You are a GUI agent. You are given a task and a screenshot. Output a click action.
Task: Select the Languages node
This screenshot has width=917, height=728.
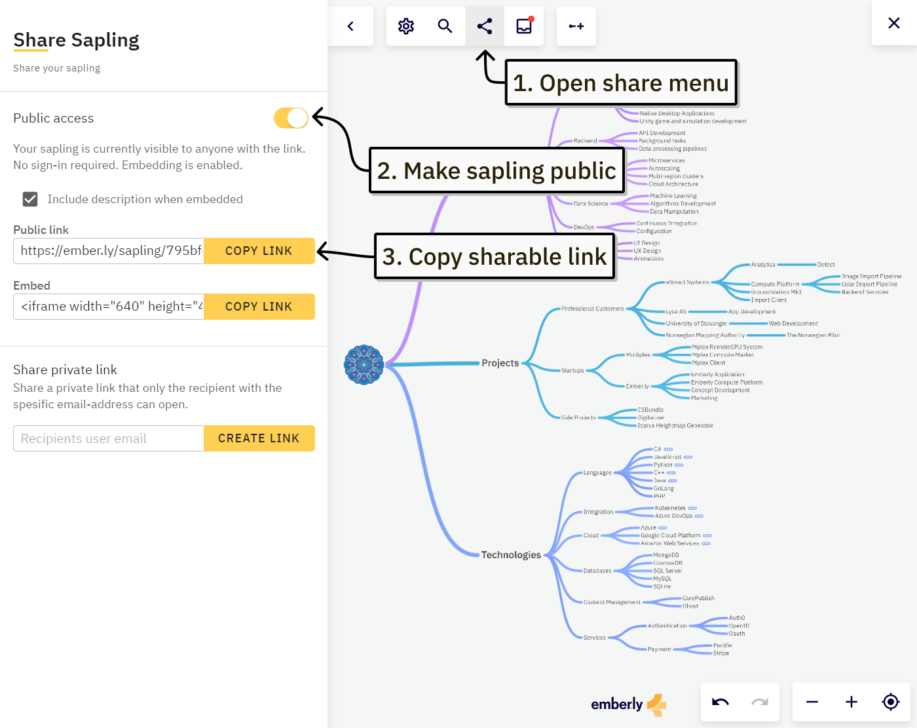pyautogui.click(x=597, y=473)
